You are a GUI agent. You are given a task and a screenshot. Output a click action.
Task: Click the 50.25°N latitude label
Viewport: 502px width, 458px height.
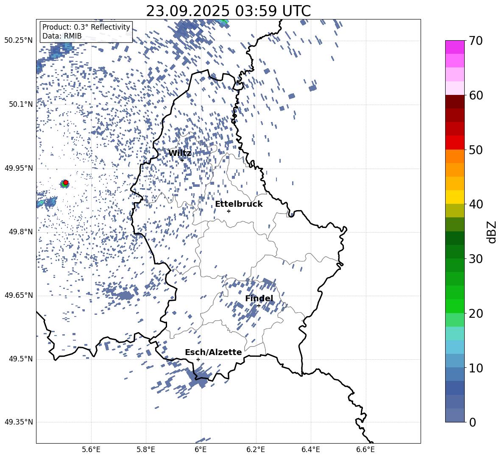(19, 41)
